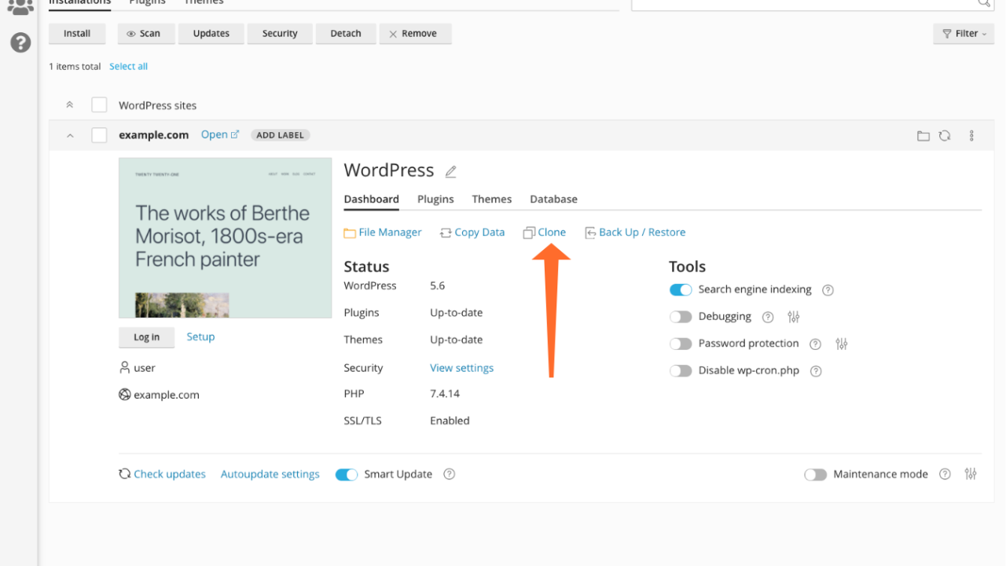Open Debugging settings sliders icon
The height and width of the screenshot is (566, 1006).
point(793,317)
